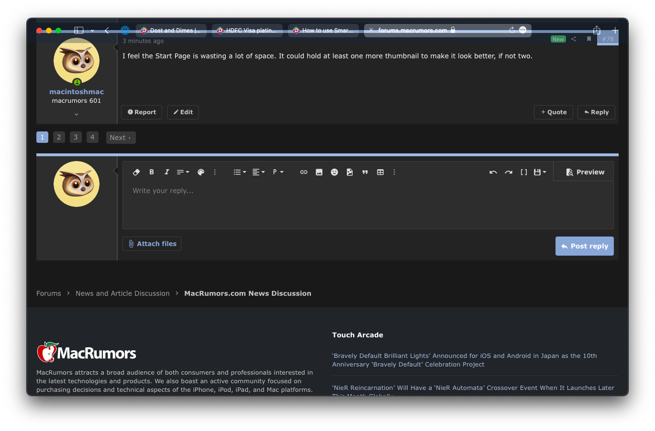
Task: Open a new Safari tab
Action: click(615, 30)
